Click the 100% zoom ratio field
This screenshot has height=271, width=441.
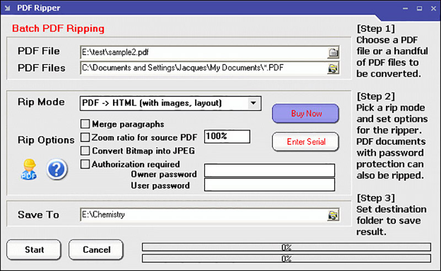tap(227, 136)
